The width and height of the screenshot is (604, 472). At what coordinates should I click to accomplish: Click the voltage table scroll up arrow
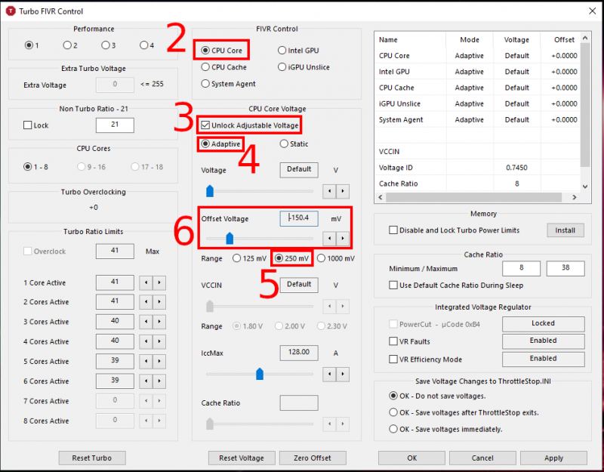point(585,38)
